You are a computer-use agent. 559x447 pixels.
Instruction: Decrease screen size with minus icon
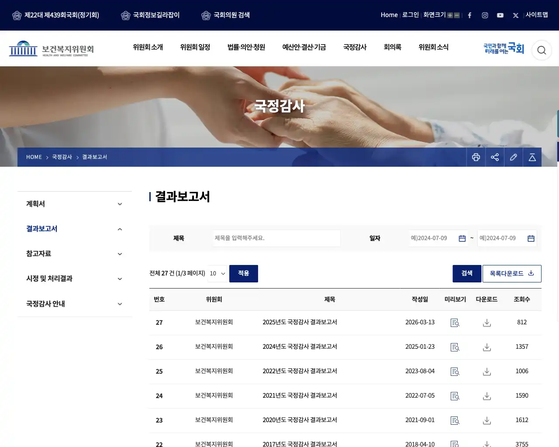[457, 15]
